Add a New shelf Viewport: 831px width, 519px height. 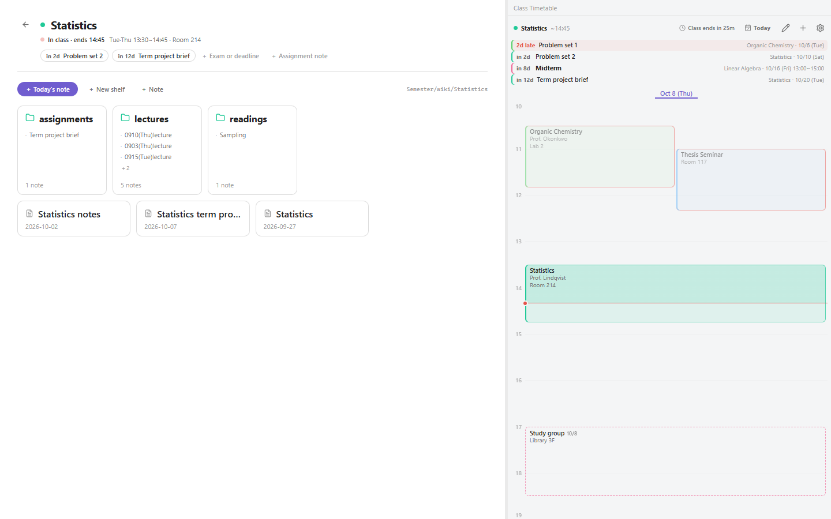pyautogui.click(x=107, y=89)
